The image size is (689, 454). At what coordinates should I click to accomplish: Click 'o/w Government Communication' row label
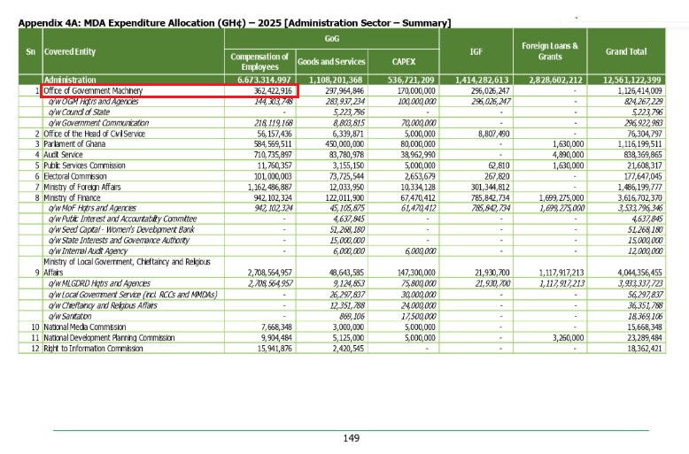pyautogui.click(x=98, y=123)
